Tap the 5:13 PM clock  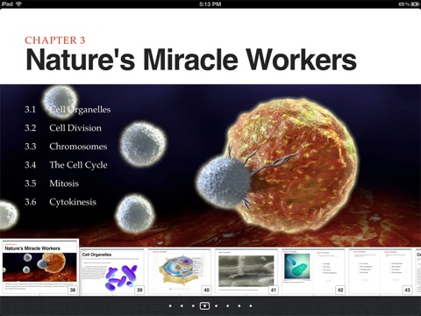[x=210, y=4]
